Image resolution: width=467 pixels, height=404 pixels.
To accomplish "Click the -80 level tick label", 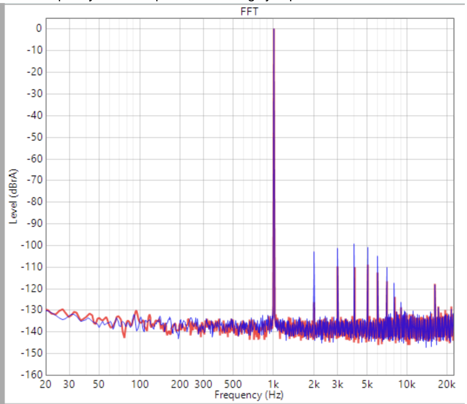I will 35,202.
